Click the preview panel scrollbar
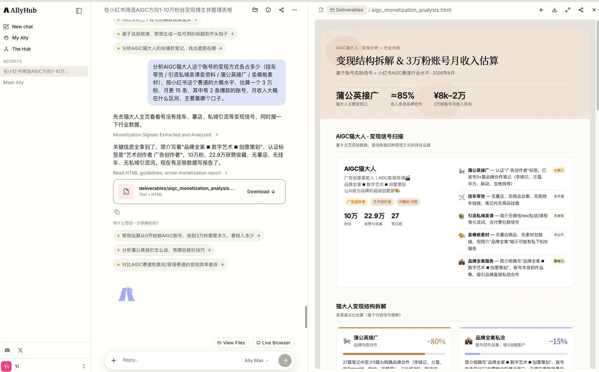599x372 pixels. (597, 66)
